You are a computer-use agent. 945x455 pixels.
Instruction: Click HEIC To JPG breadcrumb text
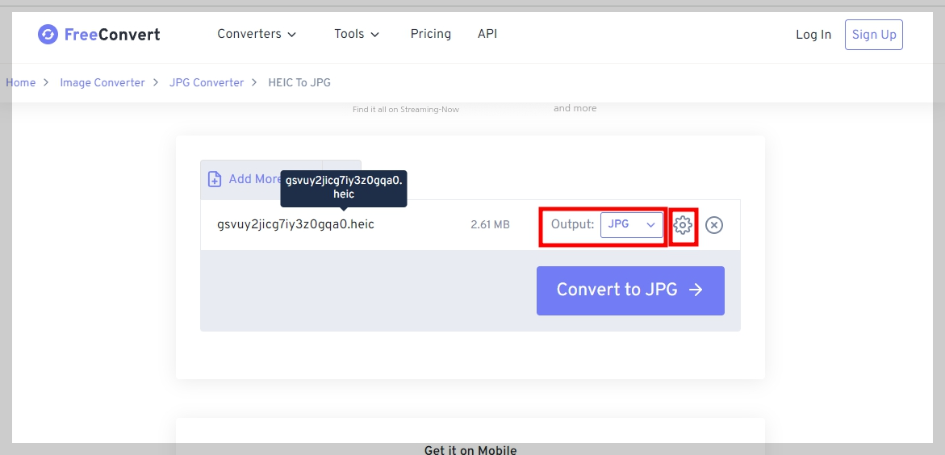pyautogui.click(x=299, y=82)
